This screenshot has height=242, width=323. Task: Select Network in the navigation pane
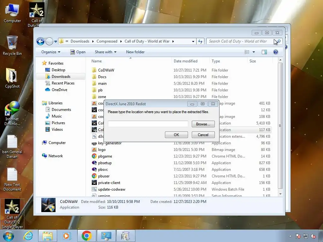point(56,156)
